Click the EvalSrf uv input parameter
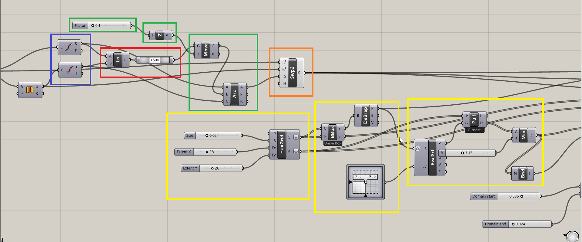 (x=424, y=167)
